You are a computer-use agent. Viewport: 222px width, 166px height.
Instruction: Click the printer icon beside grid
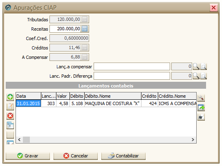coord(201,117)
